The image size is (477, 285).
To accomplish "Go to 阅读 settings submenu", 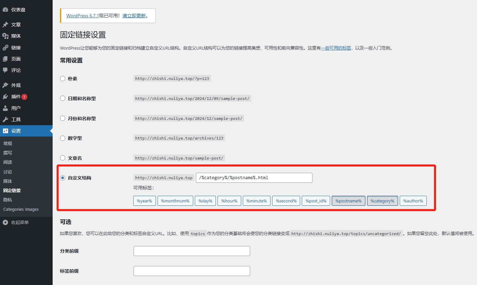I will click(x=8, y=162).
